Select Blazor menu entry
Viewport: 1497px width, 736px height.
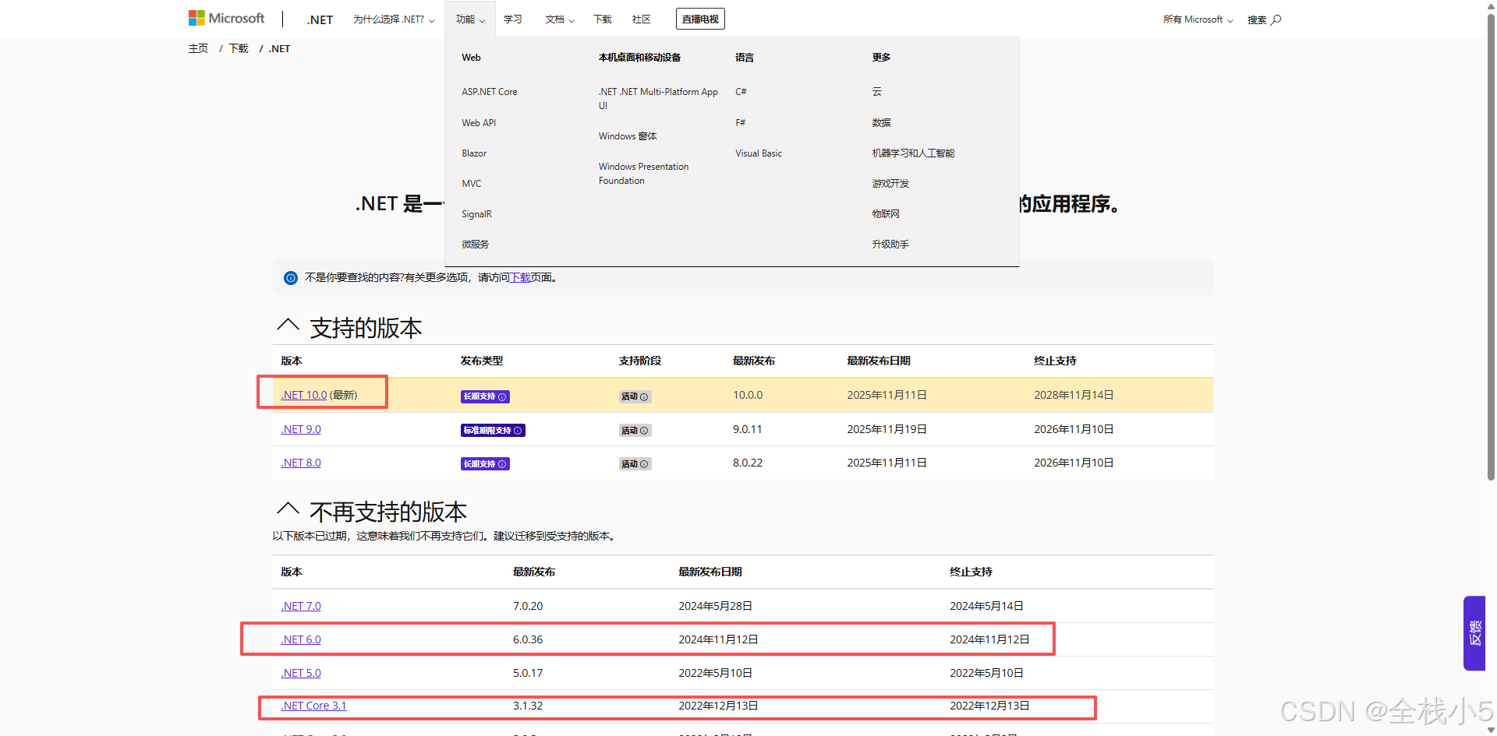[x=474, y=153]
